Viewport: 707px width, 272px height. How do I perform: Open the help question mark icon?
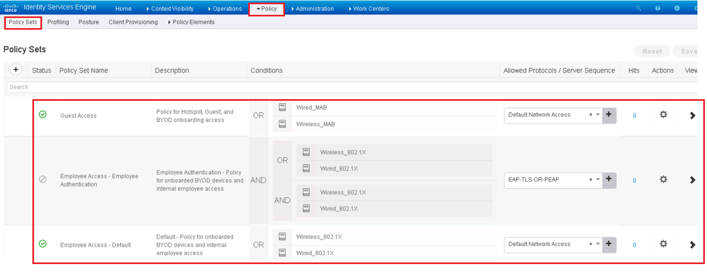pyautogui.click(x=658, y=8)
